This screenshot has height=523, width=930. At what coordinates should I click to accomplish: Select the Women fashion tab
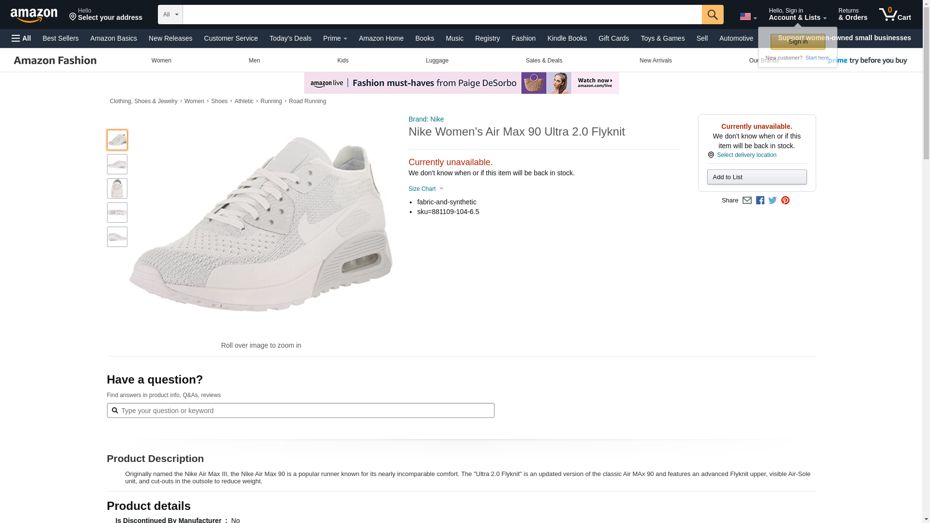[161, 61]
